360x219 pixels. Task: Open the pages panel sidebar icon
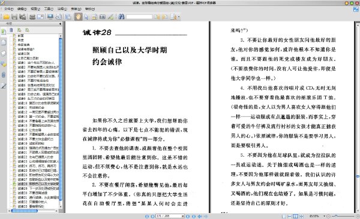click(4, 42)
